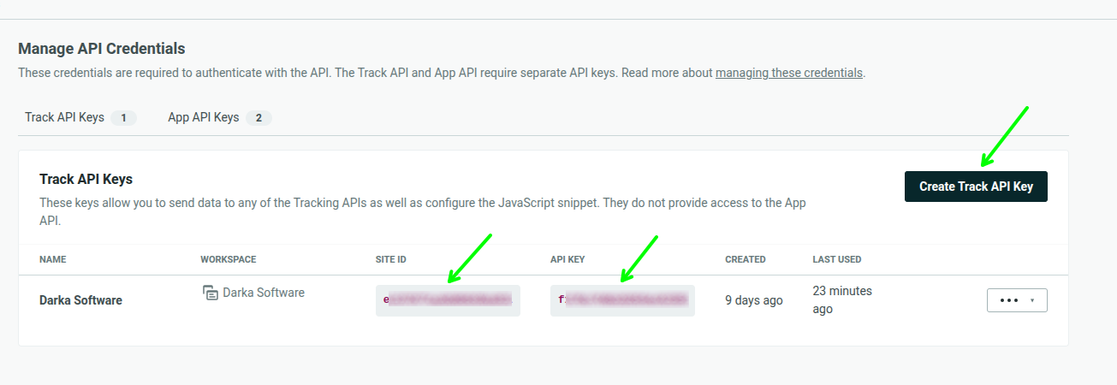Click the count badge on Track API Keys
This screenshot has width=1117, height=385.
click(x=123, y=118)
